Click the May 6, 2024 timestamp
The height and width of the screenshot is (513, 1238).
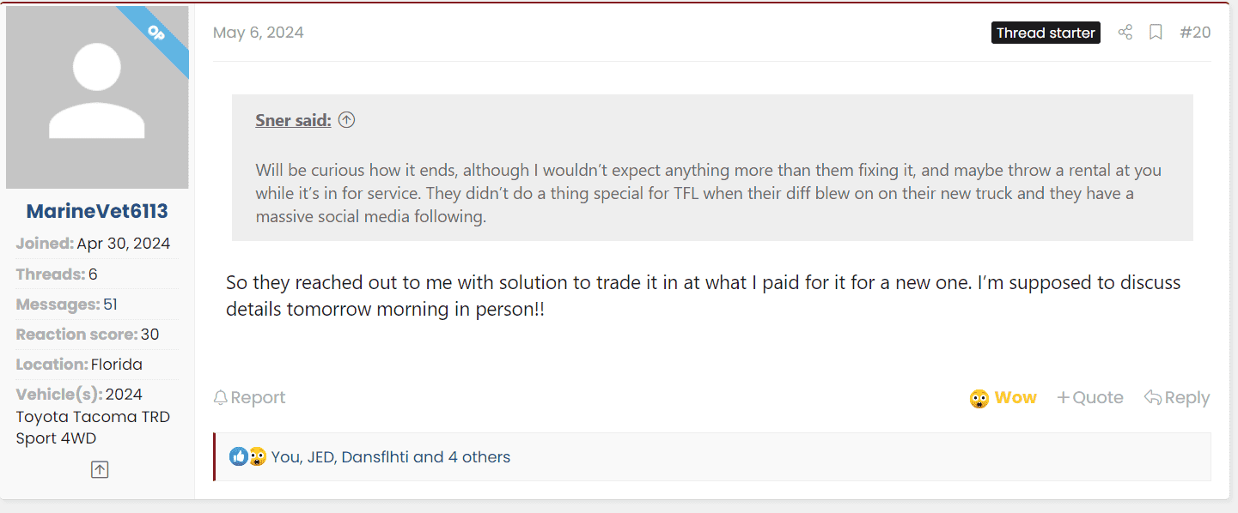(258, 33)
